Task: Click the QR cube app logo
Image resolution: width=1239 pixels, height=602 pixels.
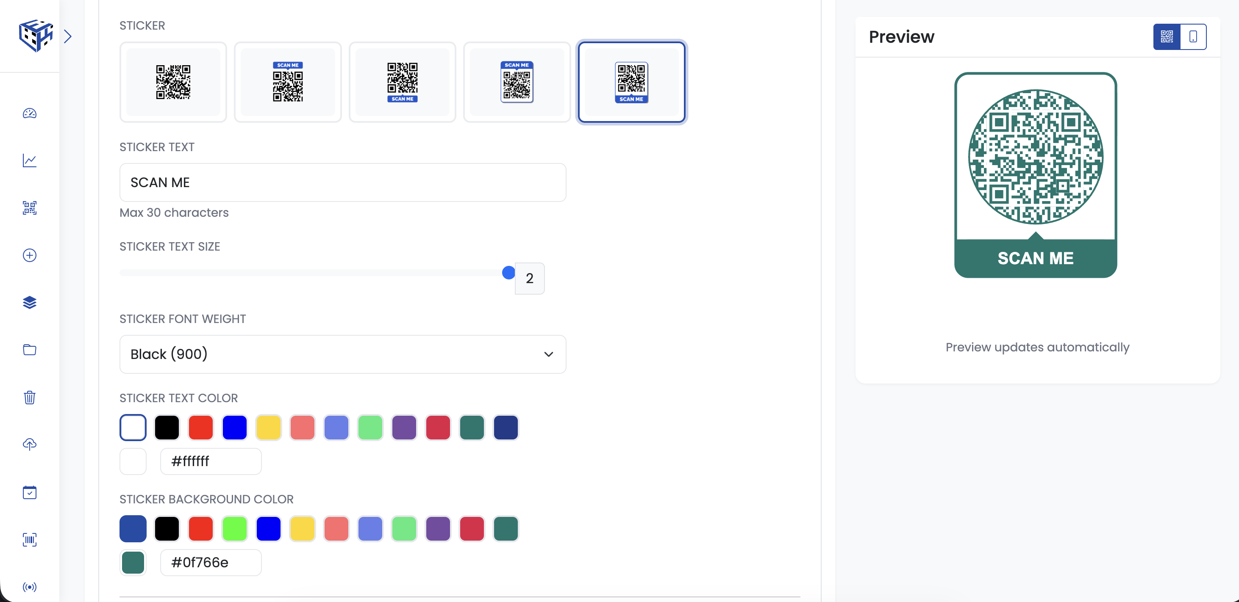Action: [36, 36]
